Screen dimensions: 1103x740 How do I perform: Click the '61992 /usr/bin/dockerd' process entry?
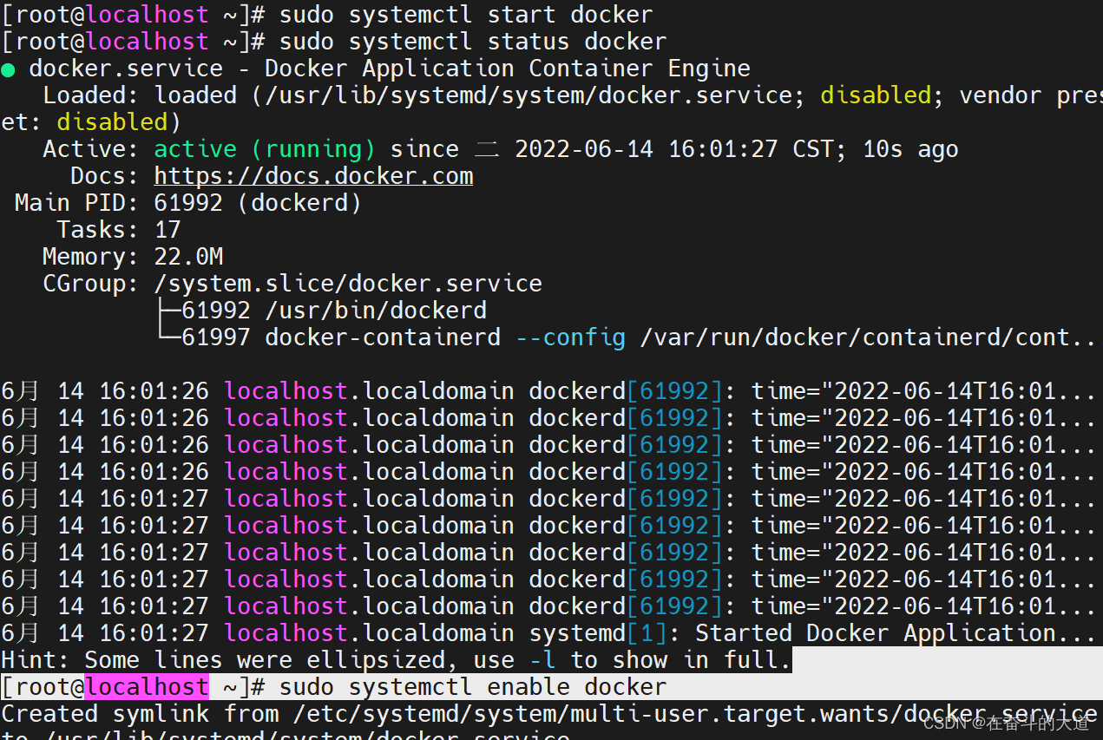coord(334,311)
